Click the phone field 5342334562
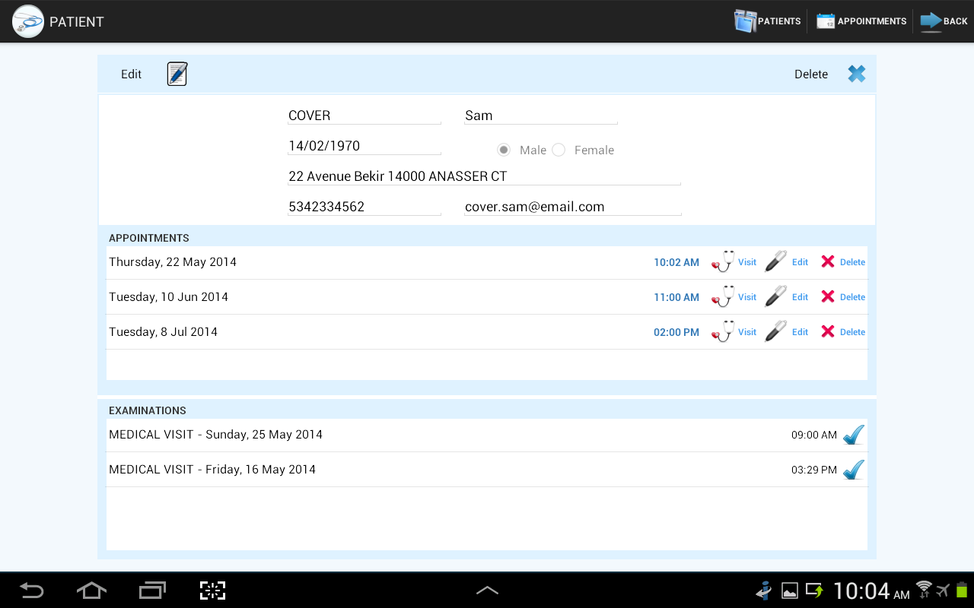 364,207
